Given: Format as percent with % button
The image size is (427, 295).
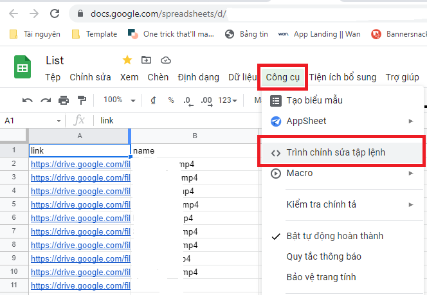Looking at the screenshot, I should click(x=170, y=100).
